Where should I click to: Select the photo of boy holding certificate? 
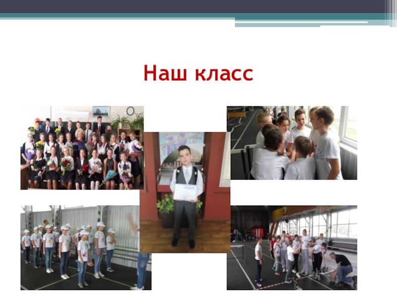[185, 192]
